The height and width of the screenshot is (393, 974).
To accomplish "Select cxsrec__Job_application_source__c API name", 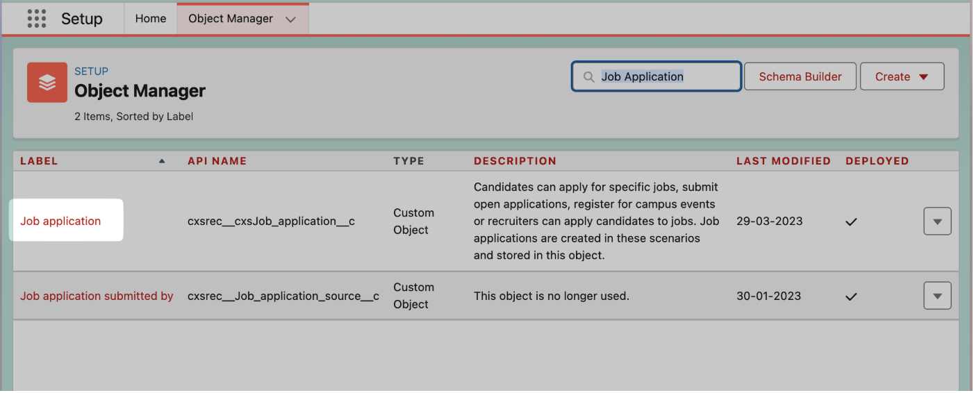I will [283, 296].
